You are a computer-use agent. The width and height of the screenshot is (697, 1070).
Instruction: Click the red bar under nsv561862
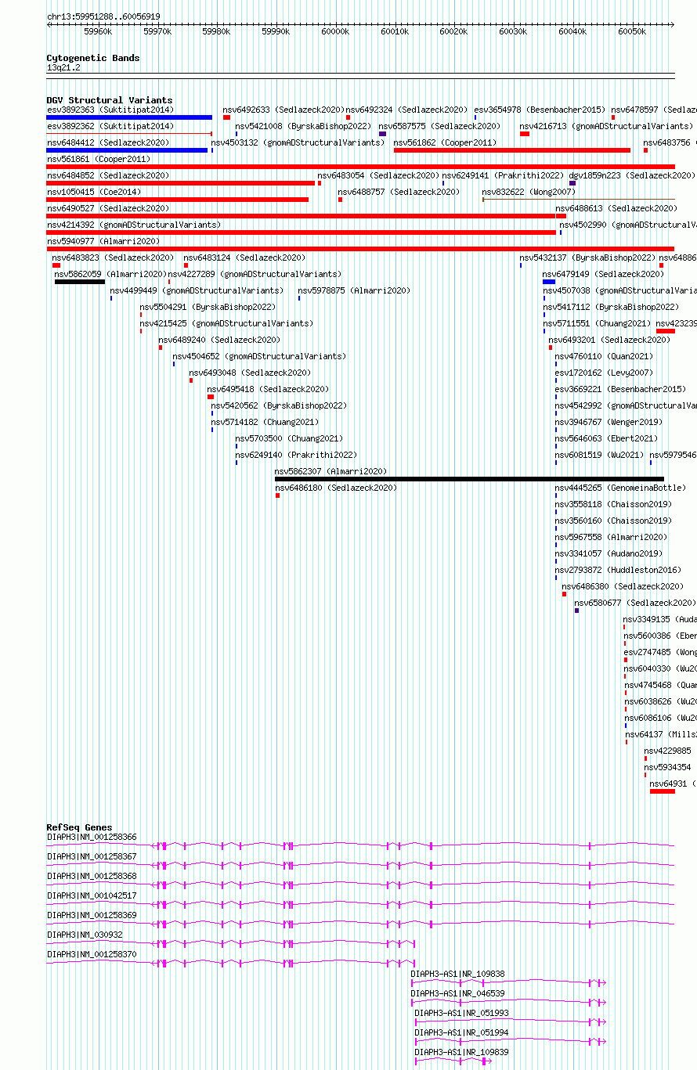[x=512, y=150]
